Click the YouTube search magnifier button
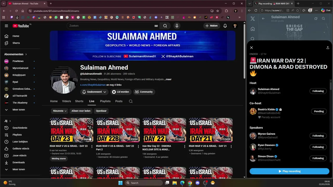 click(165, 26)
